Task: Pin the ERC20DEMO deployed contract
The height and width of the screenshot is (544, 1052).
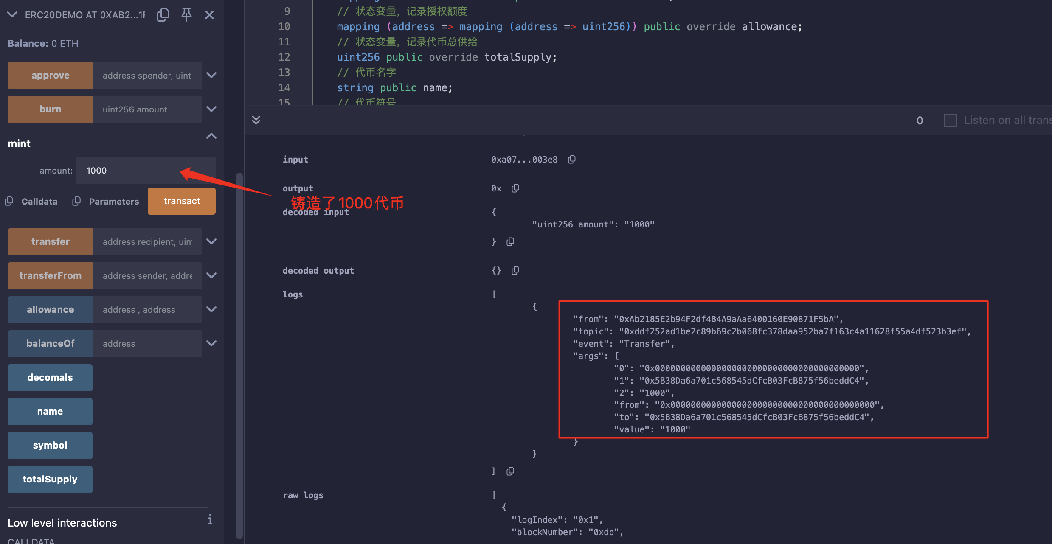Action: 186,15
